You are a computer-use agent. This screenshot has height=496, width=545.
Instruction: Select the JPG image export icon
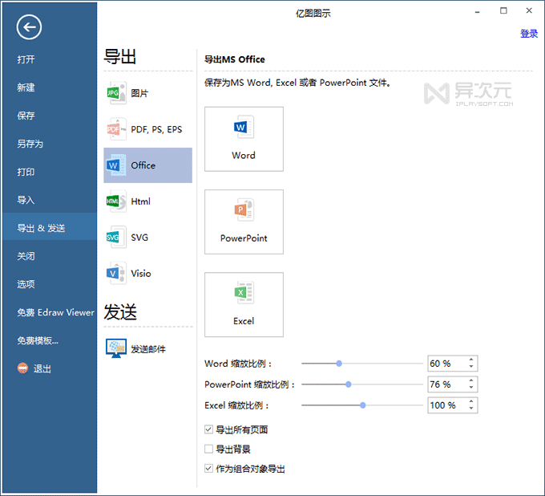(116, 93)
